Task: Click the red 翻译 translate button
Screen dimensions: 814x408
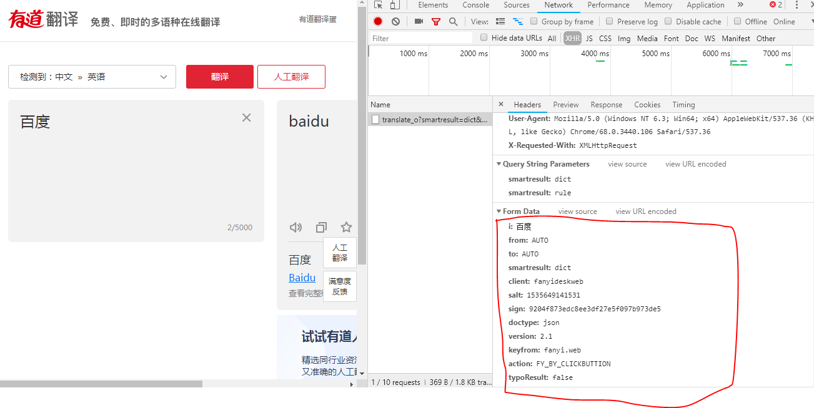Action: [220, 77]
